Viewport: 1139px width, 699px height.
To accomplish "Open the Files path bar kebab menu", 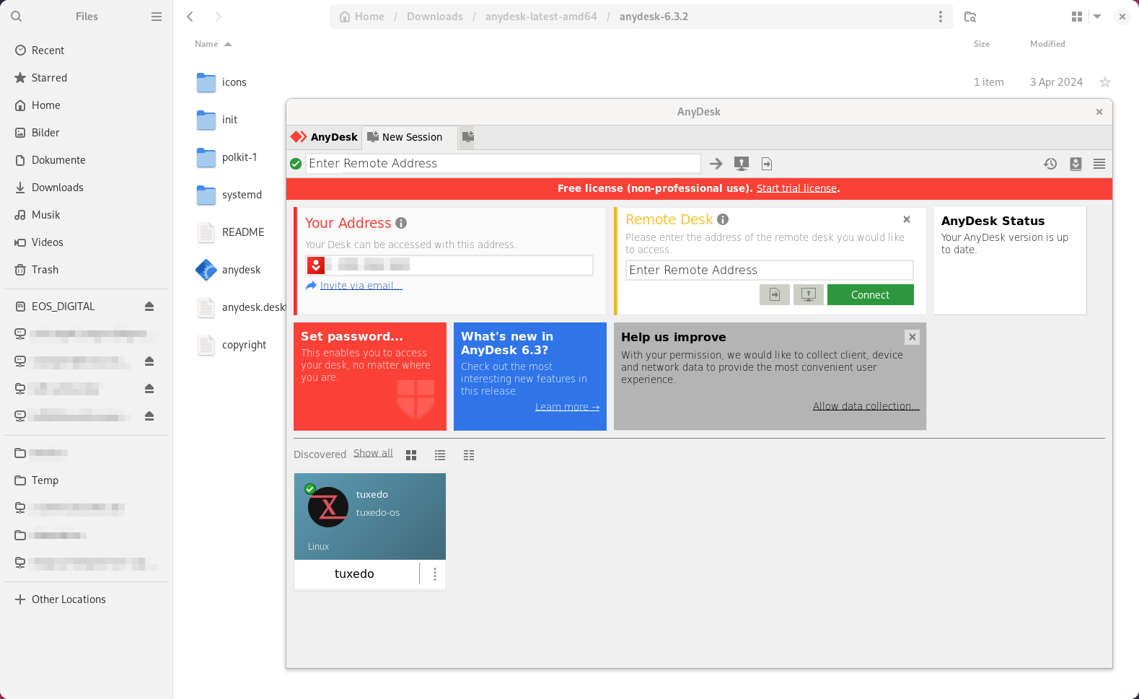I will click(940, 16).
